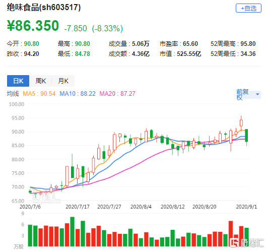Viewport: 267px width, 251px height.
Task: Click the 市值 value 525.55亿
Action: (189, 54)
